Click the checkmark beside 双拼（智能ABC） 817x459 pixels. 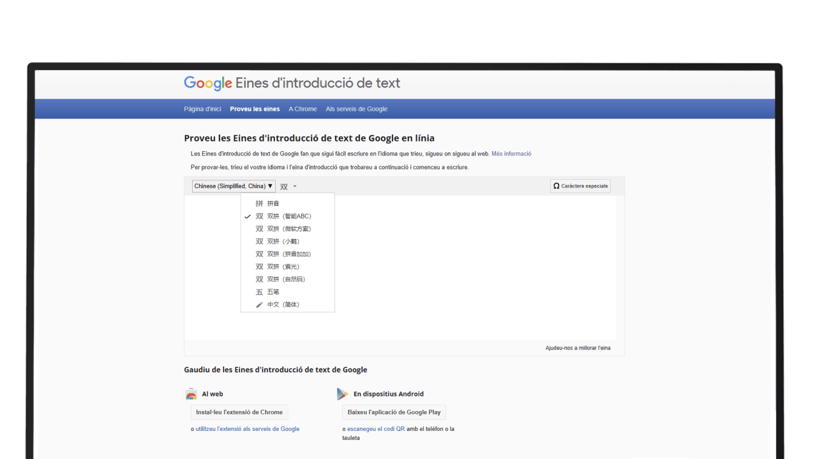tap(248, 215)
